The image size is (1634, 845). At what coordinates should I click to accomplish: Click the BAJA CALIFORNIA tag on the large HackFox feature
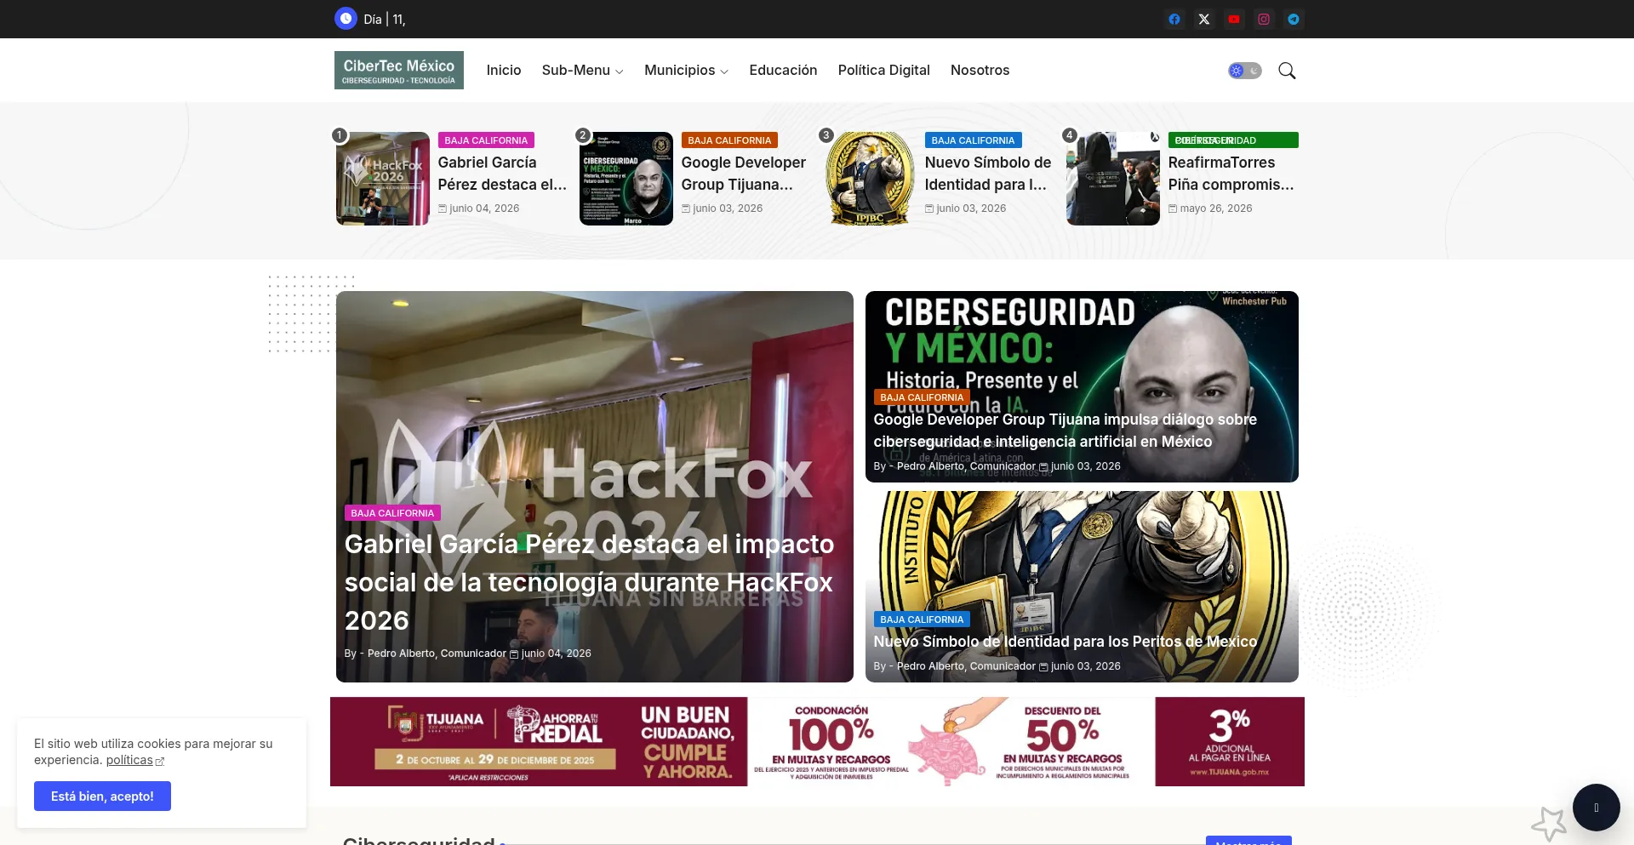click(x=392, y=513)
